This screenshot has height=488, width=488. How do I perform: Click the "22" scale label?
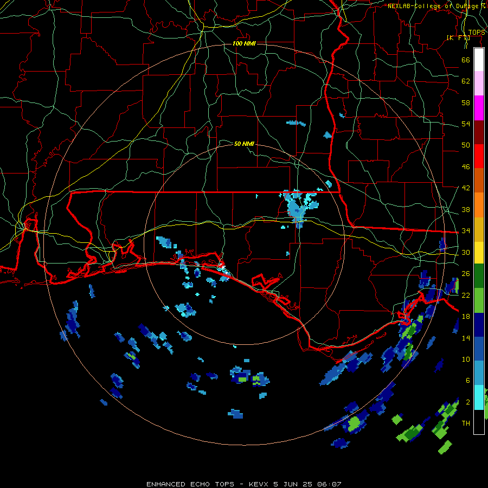click(x=466, y=295)
